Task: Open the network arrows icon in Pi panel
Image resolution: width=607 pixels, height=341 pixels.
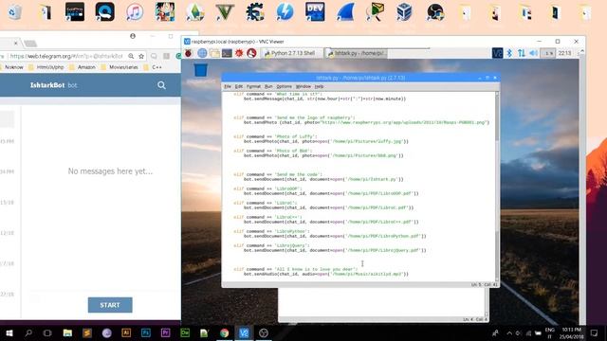Action: click(522, 53)
